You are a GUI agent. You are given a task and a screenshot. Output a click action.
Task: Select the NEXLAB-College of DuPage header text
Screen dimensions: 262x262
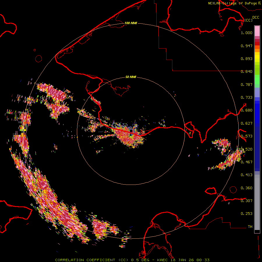pos(232,3)
